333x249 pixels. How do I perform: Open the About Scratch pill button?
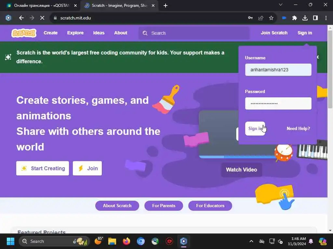pyautogui.click(x=117, y=206)
